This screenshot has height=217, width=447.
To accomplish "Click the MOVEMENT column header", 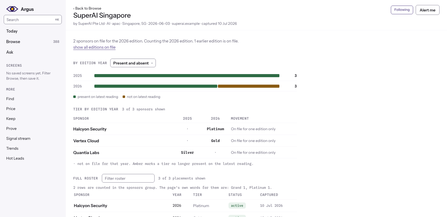I will click(x=240, y=118).
